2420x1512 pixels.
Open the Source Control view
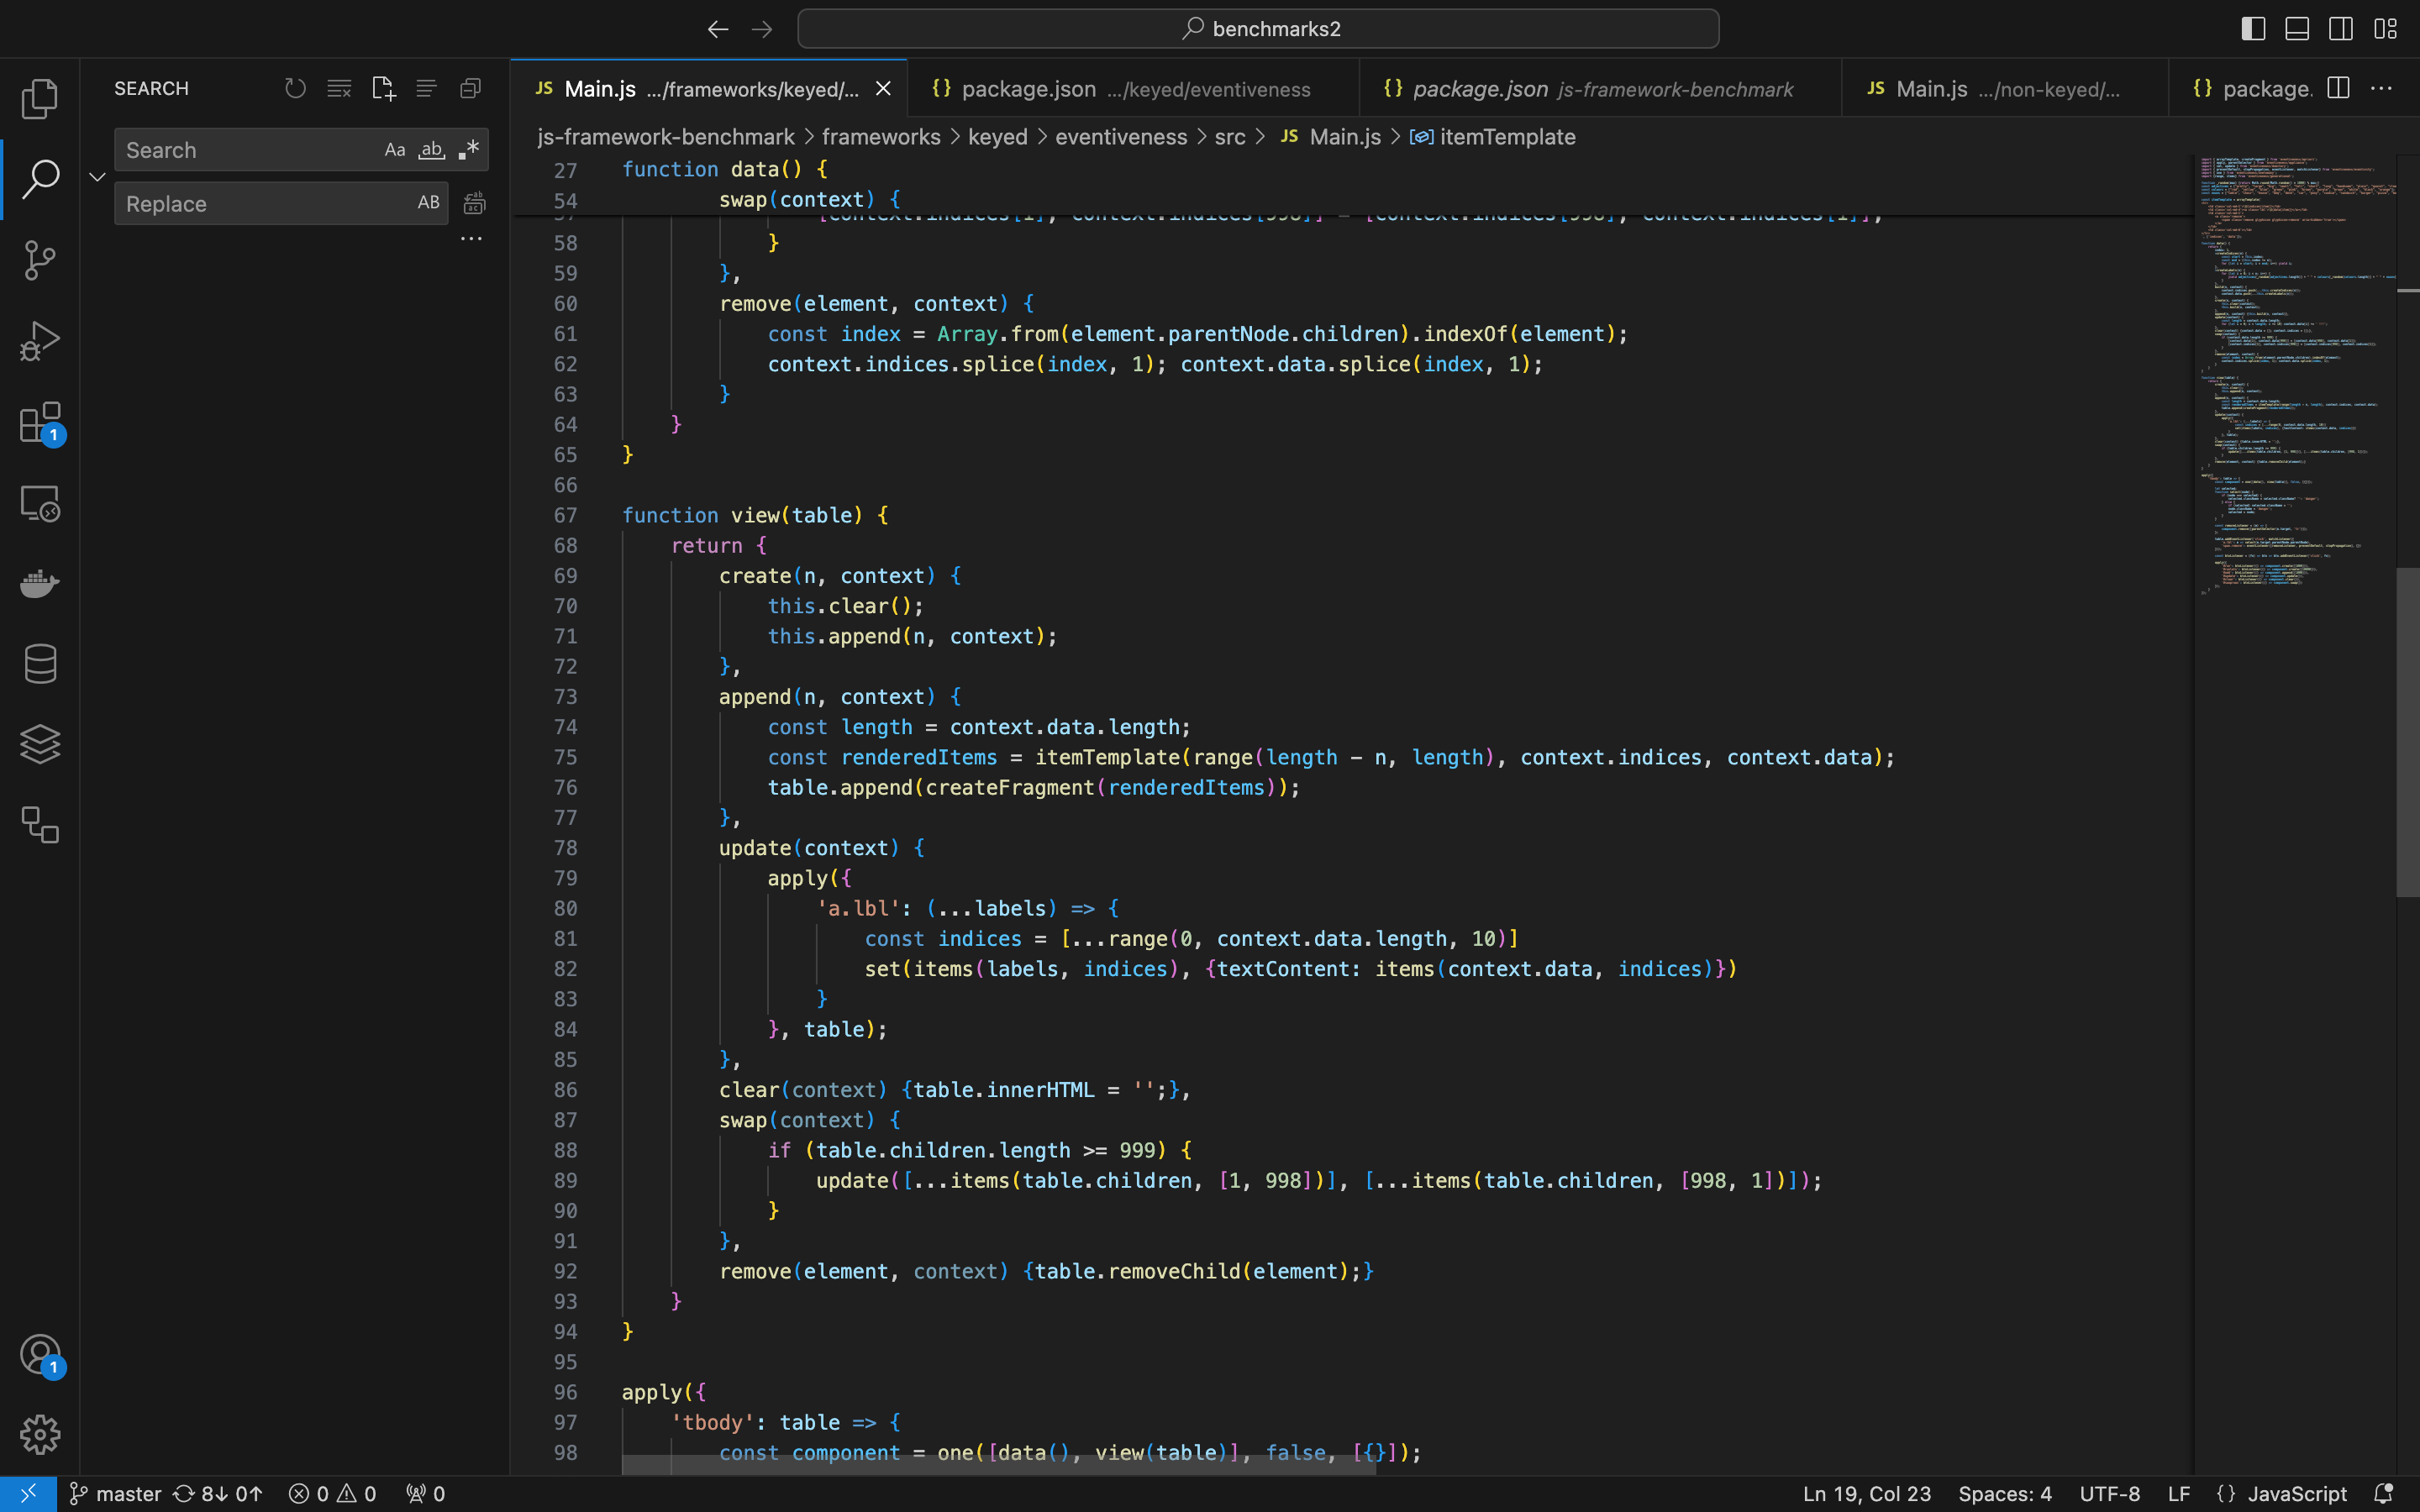point(40,260)
